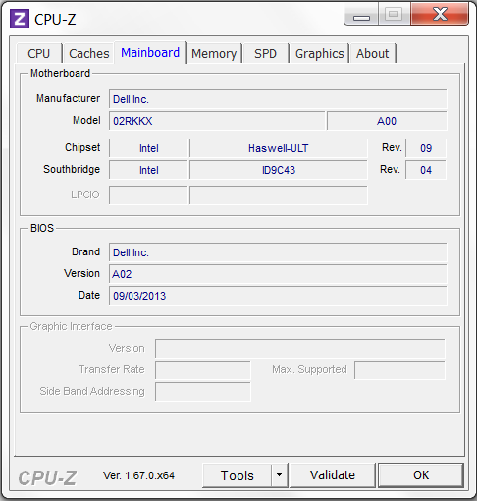Click the CPU-Z purple Z title bar icon

[x=20, y=19]
